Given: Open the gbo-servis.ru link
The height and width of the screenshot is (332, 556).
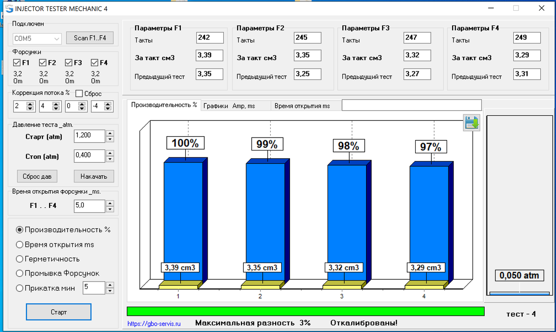Looking at the screenshot, I should pos(154,324).
